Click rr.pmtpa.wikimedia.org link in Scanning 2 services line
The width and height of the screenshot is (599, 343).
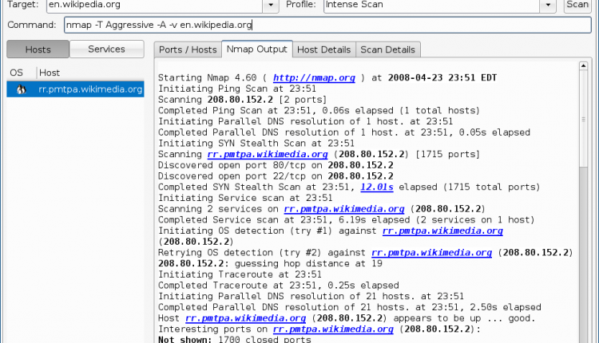click(x=344, y=209)
